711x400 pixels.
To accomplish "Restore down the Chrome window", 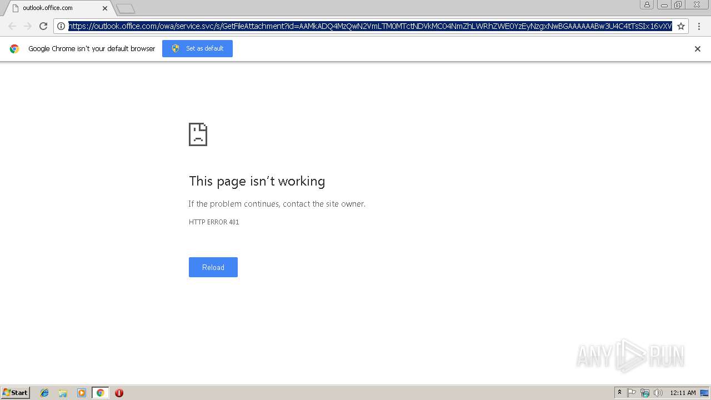I will pyautogui.click(x=678, y=4).
